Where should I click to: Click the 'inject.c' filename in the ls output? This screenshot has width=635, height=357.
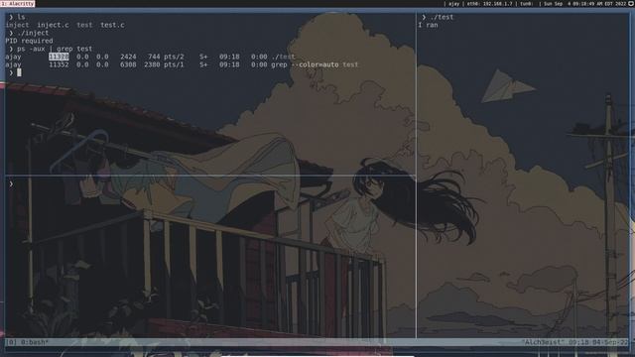(53, 25)
